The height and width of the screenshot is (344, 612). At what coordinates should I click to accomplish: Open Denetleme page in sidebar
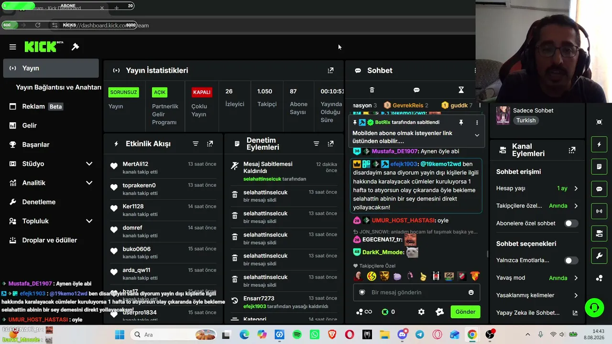[x=51, y=202]
